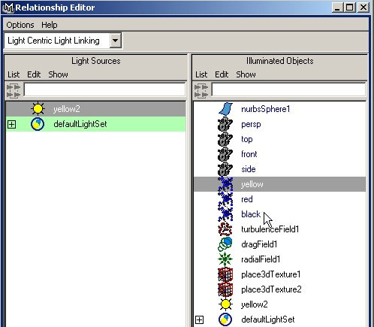Click the nurbsSphere1 surface icon
This screenshot has width=374, height=327.
tap(225, 109)
